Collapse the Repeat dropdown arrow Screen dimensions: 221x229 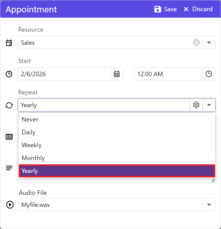pos(209,105)
